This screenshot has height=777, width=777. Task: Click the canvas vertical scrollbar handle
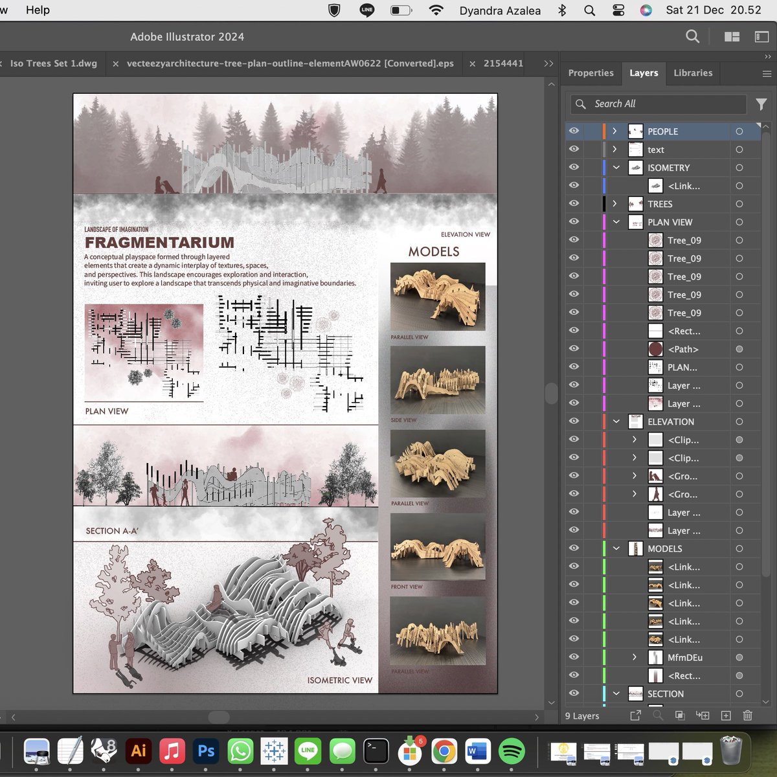click(551, 394)
